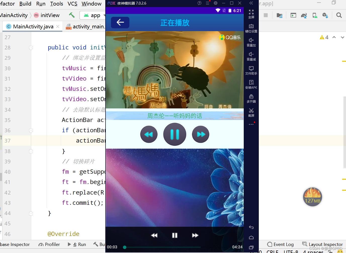346x253 pixels.
Task: Open the Layout Inspector tool window
Action: tap(322, 244)
